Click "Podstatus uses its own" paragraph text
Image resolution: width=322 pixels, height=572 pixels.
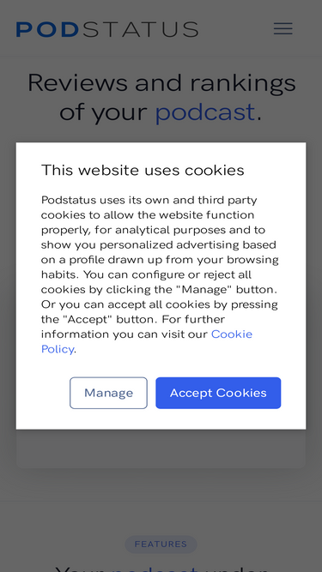pyautogui.click(x=160, y=274)
